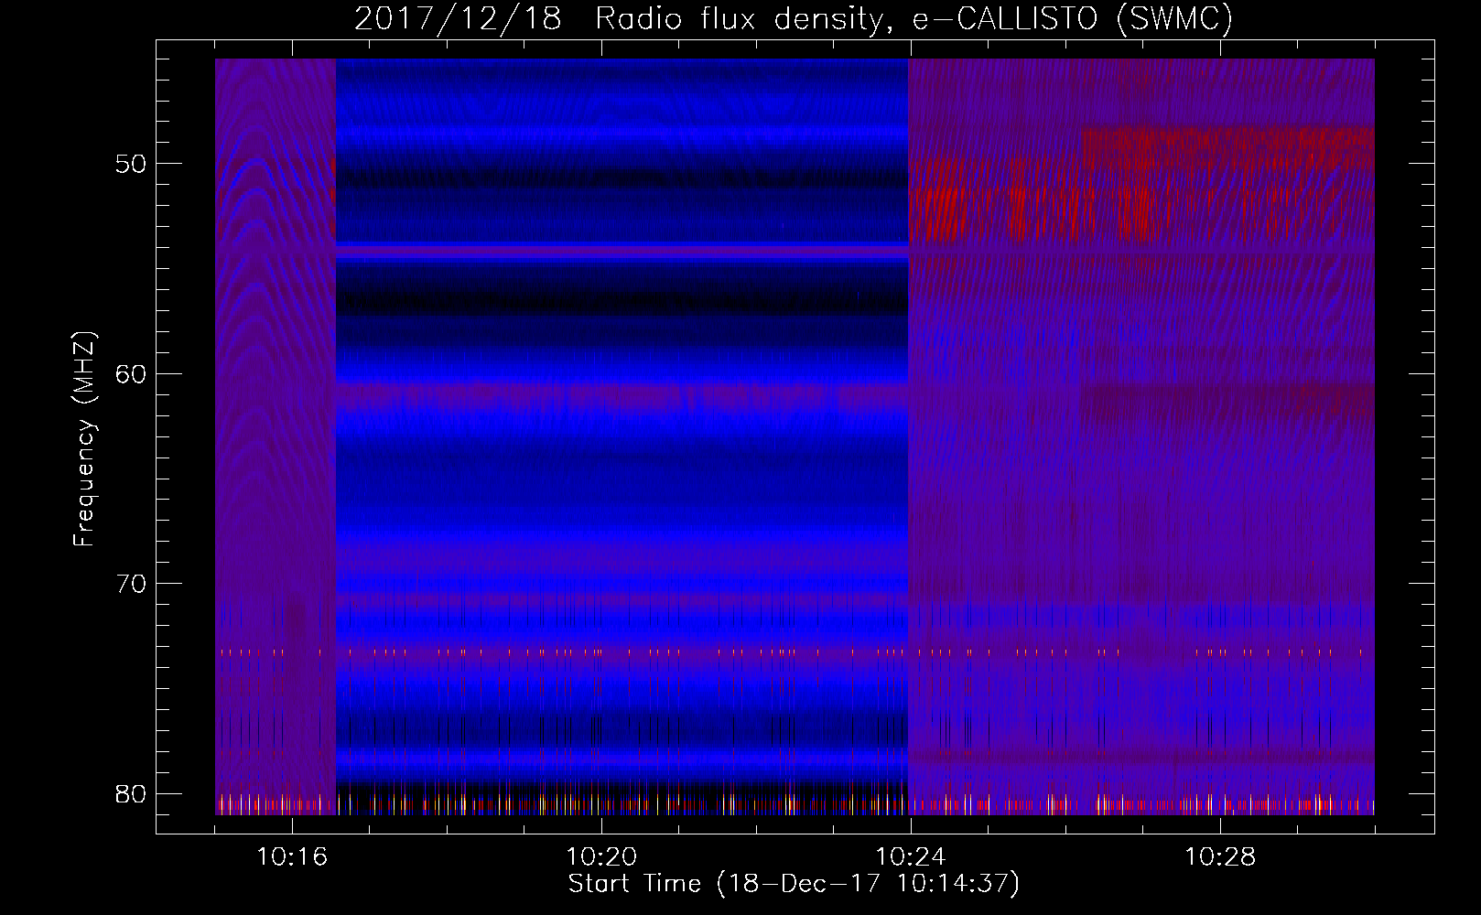Click the 70 MHz frequency tick label
The height and width of the screenshot is (915, 1481).
click(132, 584)
